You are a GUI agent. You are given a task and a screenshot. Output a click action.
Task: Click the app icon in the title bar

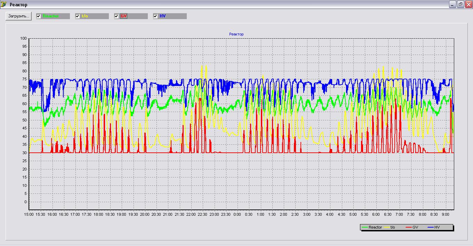point(4,5)
